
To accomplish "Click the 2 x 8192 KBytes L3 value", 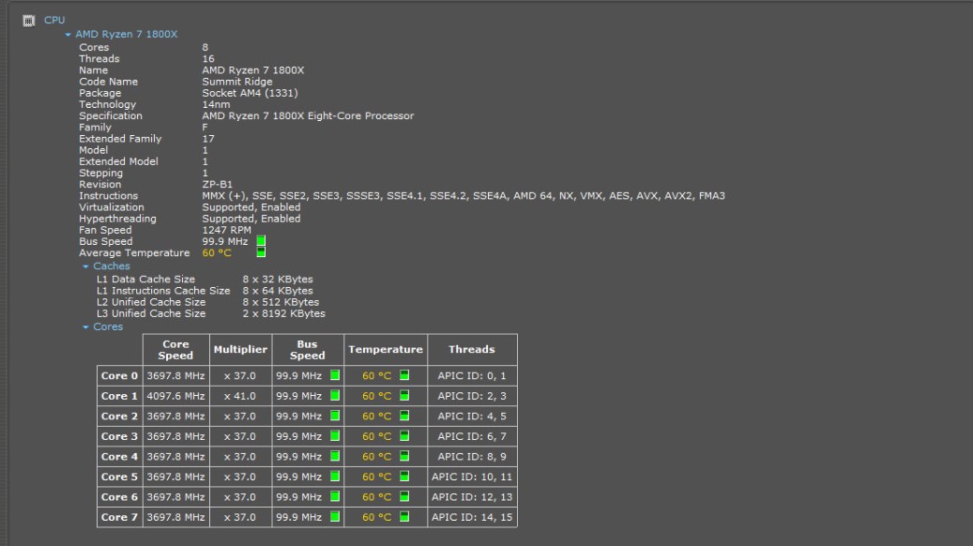I will (x=283, y=314).
